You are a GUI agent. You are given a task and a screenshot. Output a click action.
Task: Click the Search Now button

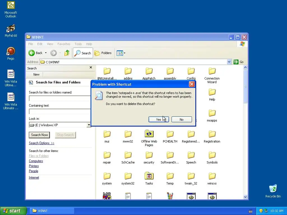pos(39,135)
